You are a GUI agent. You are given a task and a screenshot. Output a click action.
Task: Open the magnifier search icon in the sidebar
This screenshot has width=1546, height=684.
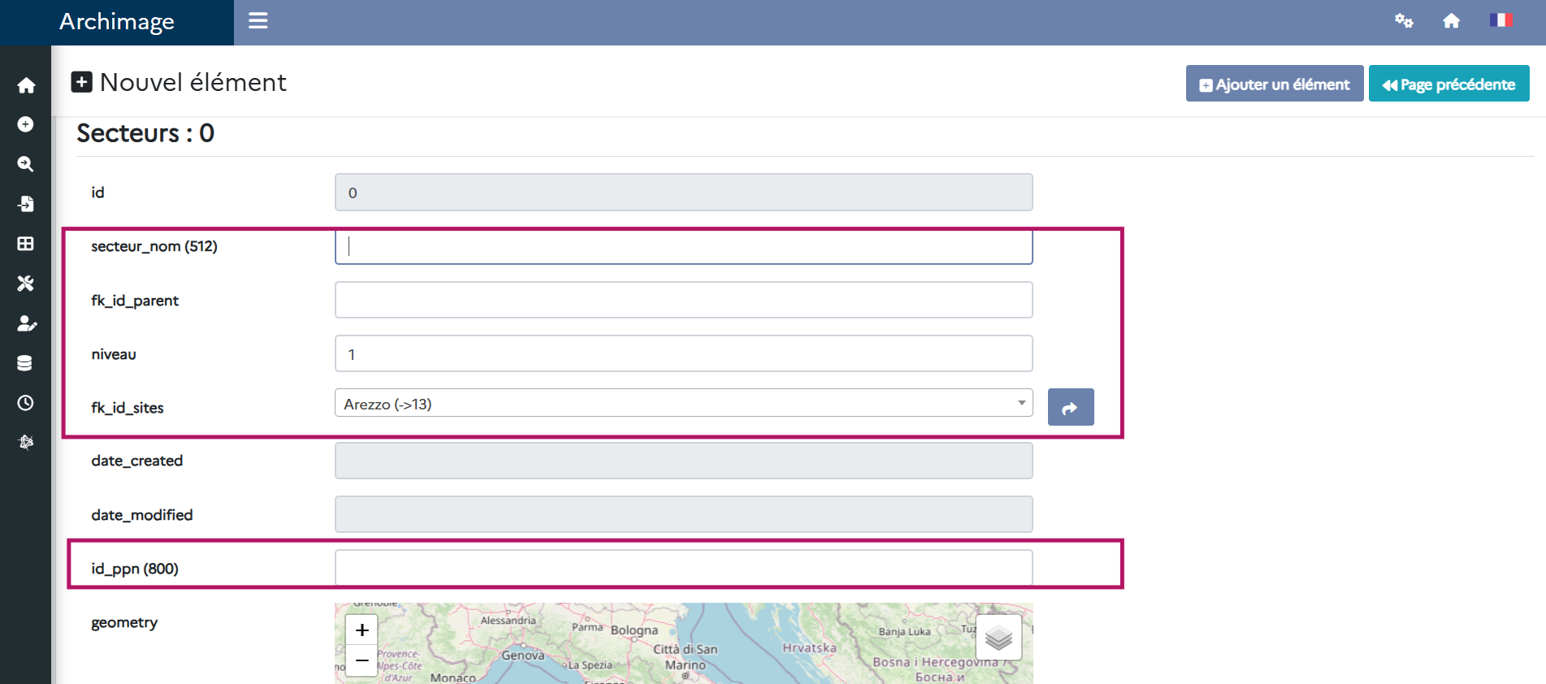(x=26, y=164)
